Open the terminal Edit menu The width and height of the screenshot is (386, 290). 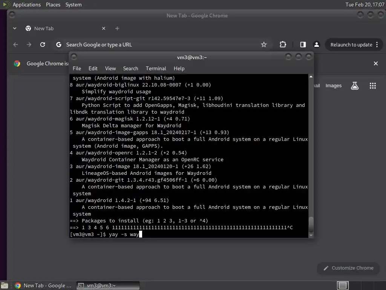(93, 68)
